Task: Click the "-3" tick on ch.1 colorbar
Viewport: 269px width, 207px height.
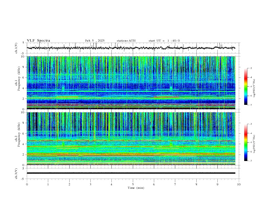Action: [250, 68]
